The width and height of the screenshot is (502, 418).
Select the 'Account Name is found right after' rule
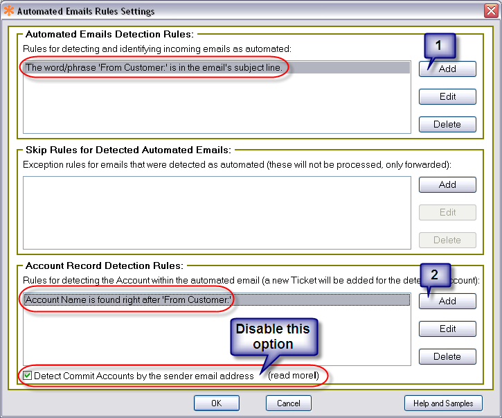coord(127,299)
